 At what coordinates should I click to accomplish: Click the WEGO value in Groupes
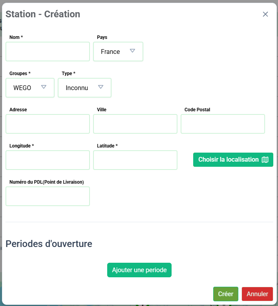(x=22, y=88)
